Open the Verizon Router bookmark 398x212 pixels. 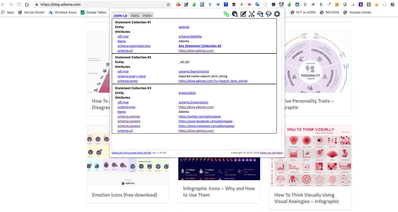[x=31, y=12]
